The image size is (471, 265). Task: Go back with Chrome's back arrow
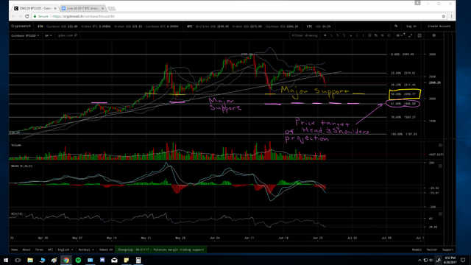click(x=13, y=16)
